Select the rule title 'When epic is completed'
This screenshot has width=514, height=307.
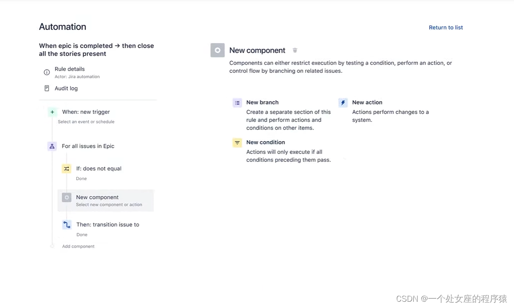(96, 49)
